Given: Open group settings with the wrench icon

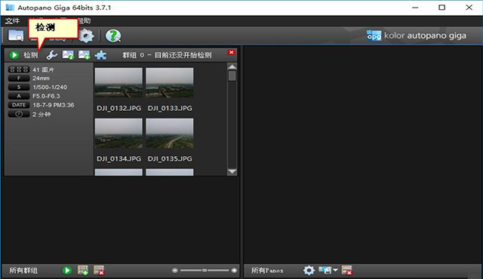Looking at the screenshot, I should point(52,55).
